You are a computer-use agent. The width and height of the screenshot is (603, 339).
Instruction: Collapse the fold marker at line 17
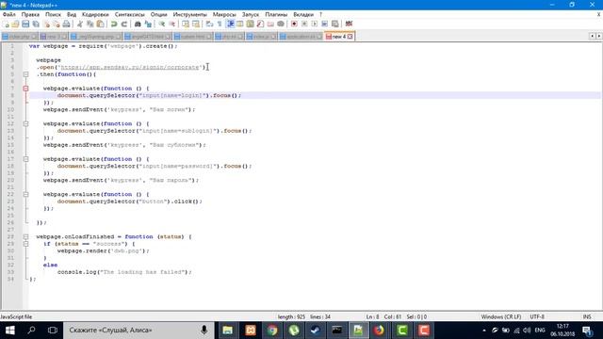click(x=25, y=159)
